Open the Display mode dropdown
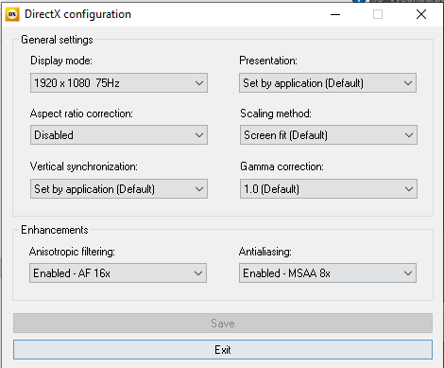This screenshot has height=368, width=444. [x=119, y=83]
